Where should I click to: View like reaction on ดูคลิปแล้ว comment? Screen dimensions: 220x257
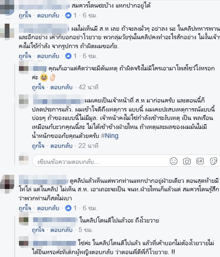68,208
